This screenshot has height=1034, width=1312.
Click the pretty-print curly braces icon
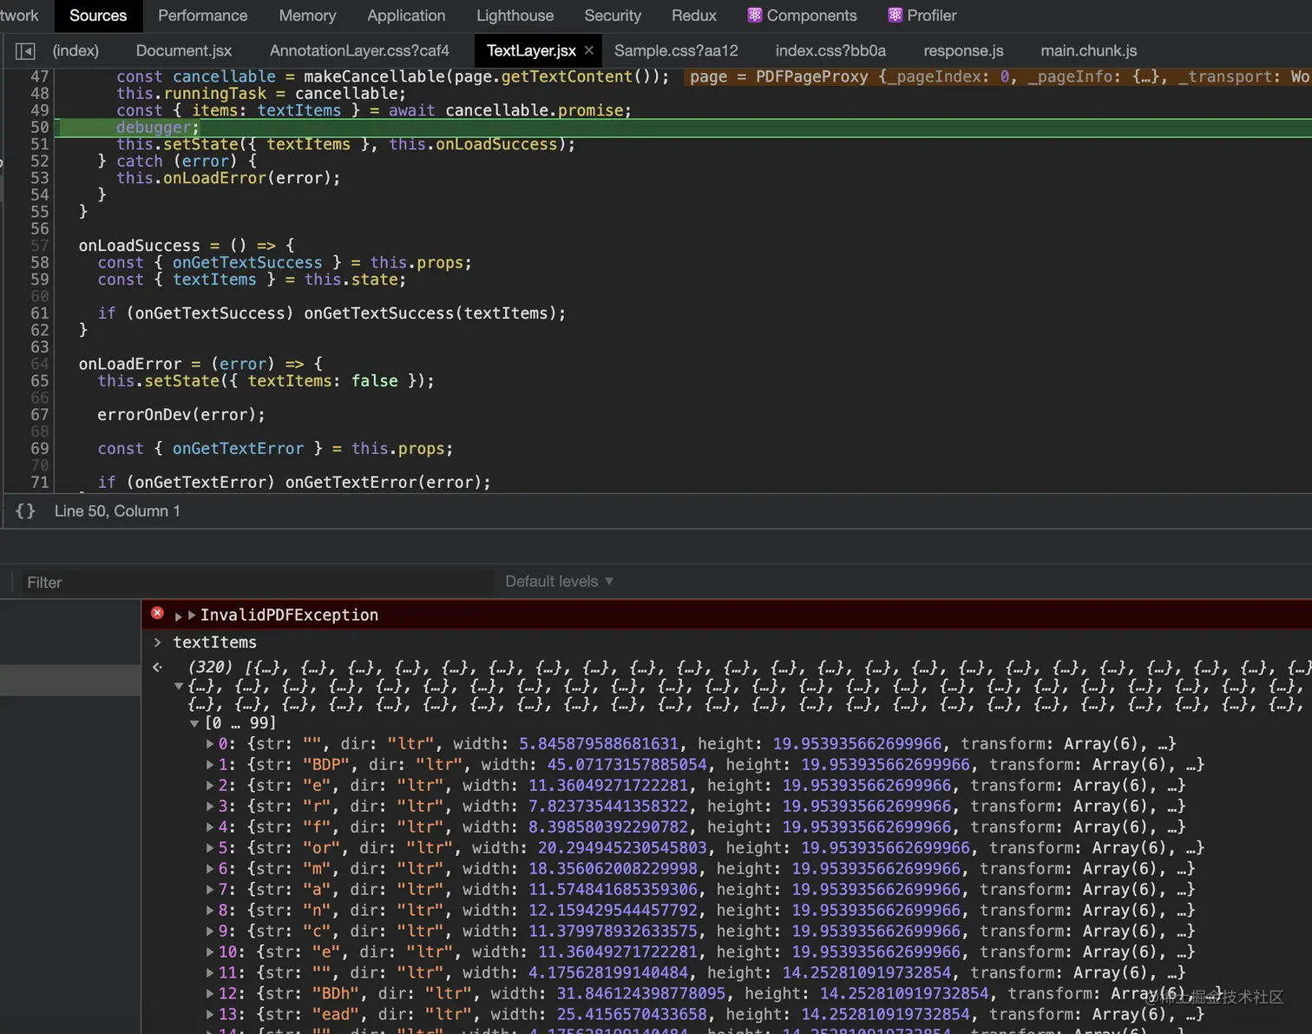click(25, 511)
